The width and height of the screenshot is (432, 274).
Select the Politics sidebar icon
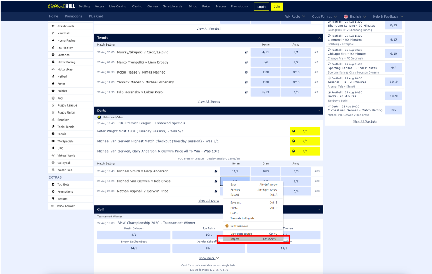pos(53,91)
